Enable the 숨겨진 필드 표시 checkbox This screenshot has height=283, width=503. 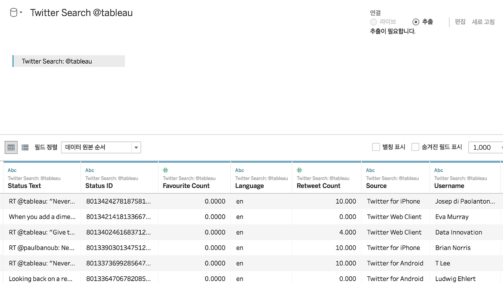[x=415, y=147]
